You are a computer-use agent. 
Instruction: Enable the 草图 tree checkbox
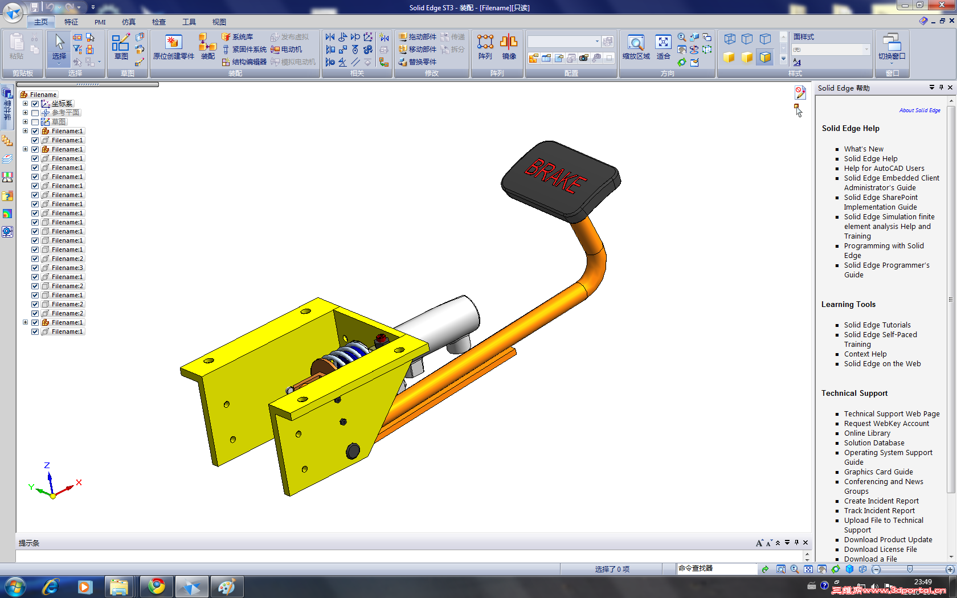pyautogui.click(x=35, y=122)
